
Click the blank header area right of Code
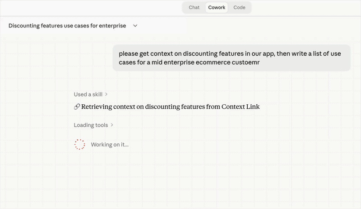click(x=307, y=8)
